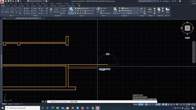Image resolution: width=196 pixels, height=110 pixels.
Task: Toggle 2D object snap in status bar
Action: pyautogui.click(x=159, y=105)
